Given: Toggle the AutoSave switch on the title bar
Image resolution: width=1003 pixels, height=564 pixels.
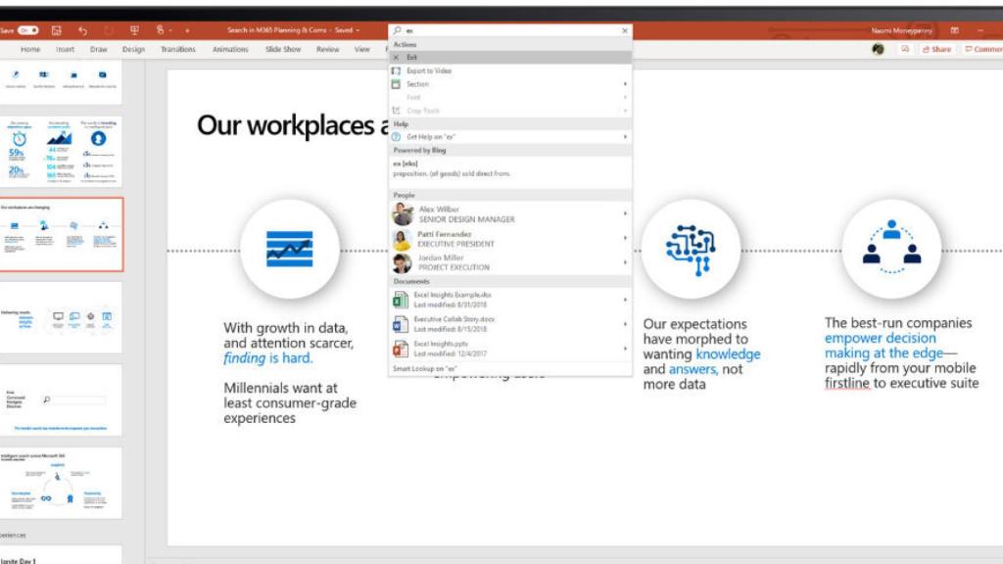Looking at the screenshot, I should [x=27, y=29].
